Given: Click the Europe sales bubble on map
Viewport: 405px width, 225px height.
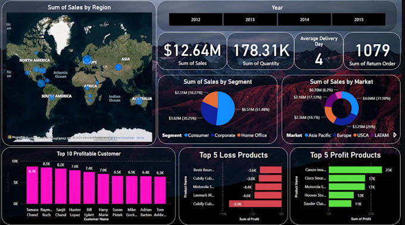Looking at the screenshot, I should click(87, 60).
